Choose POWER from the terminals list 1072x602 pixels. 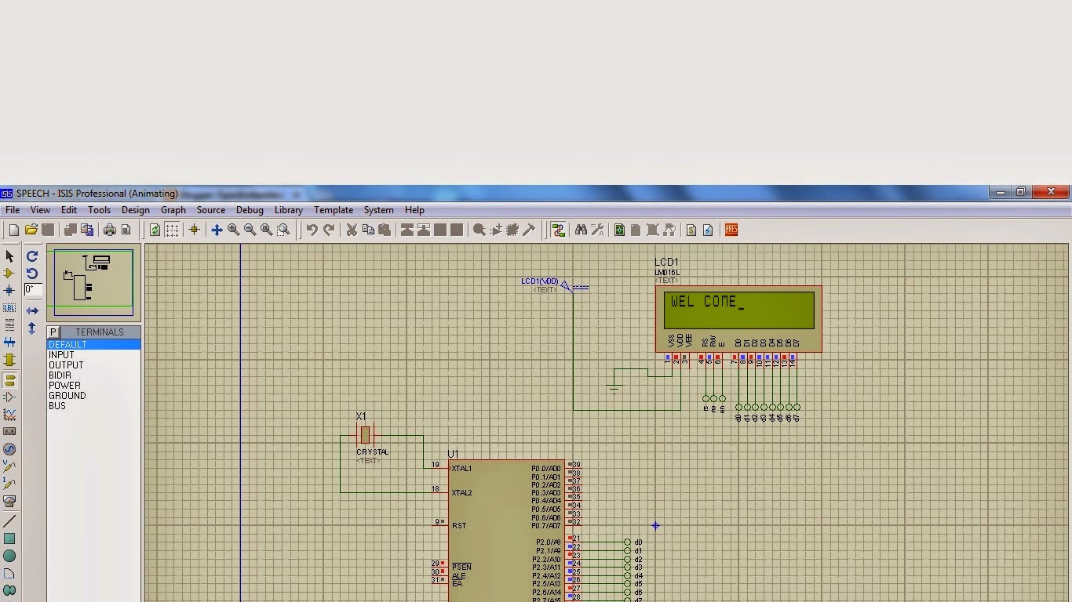(x=64, y=385)
